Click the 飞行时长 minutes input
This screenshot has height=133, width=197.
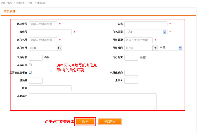[x=36, y=58]
